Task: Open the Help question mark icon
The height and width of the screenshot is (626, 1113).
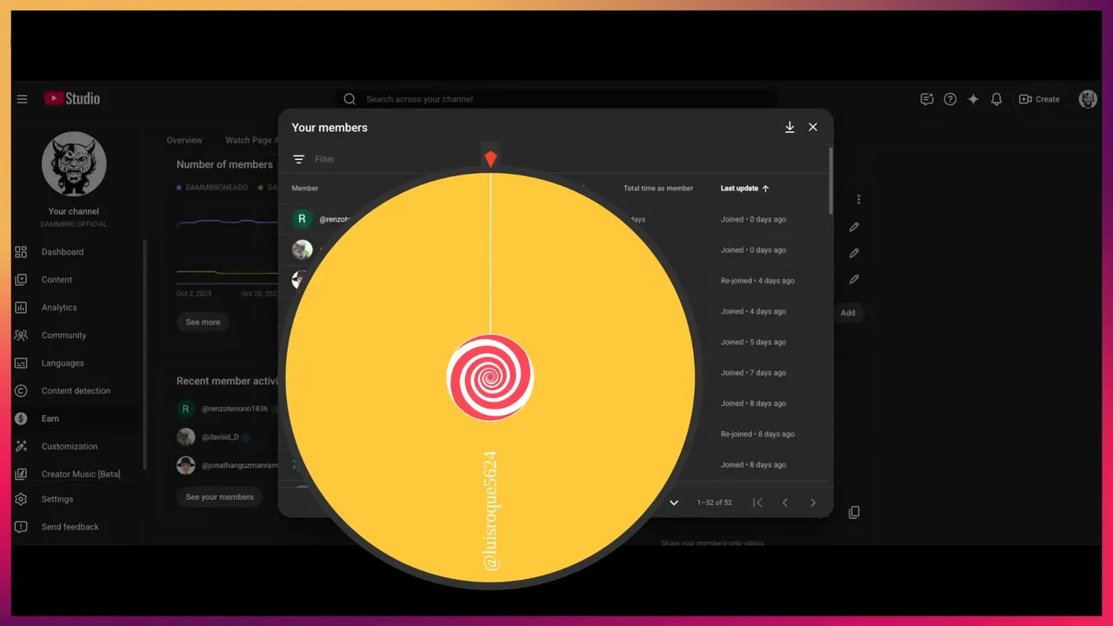Action: point(950,99)
